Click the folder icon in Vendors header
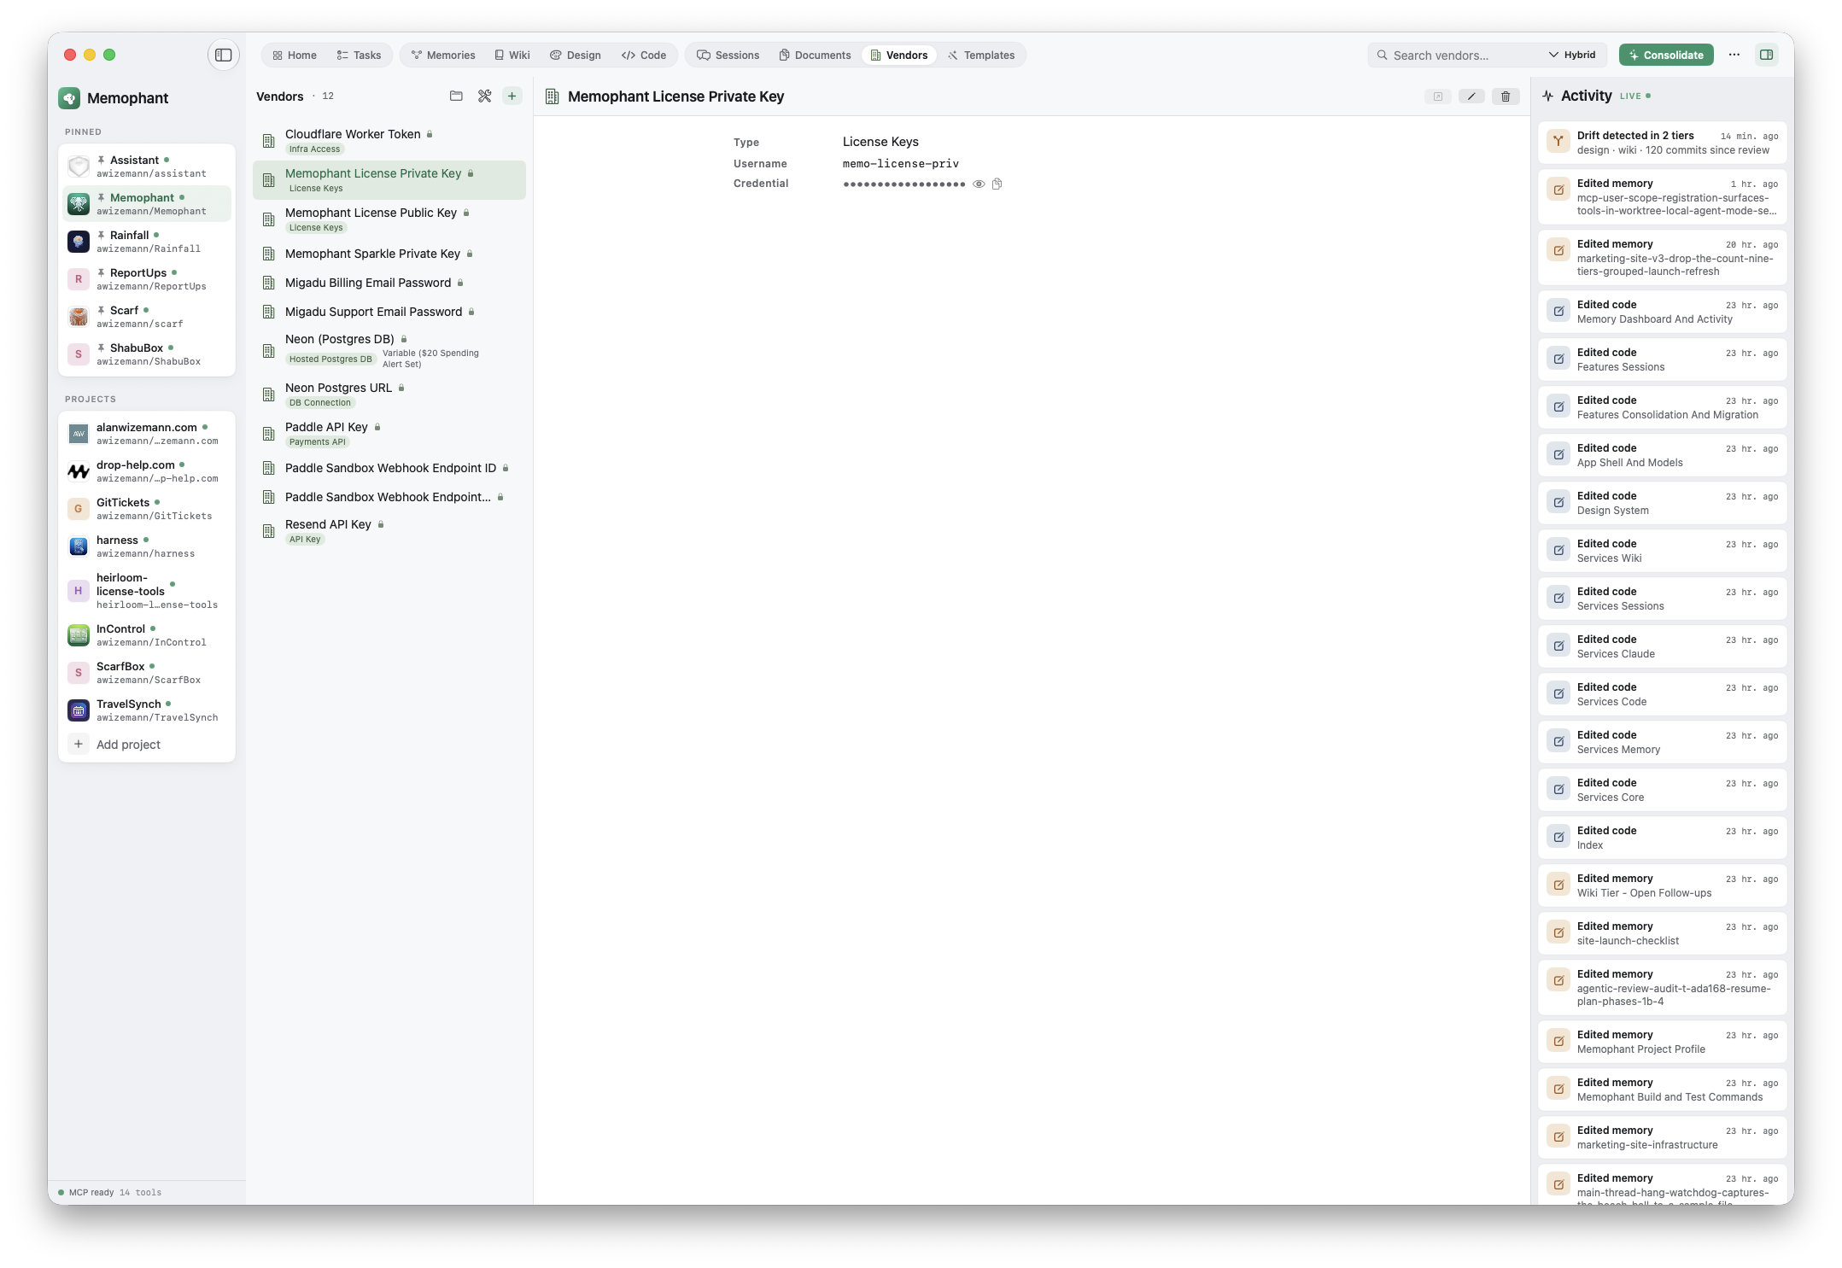 coord(456,96)
